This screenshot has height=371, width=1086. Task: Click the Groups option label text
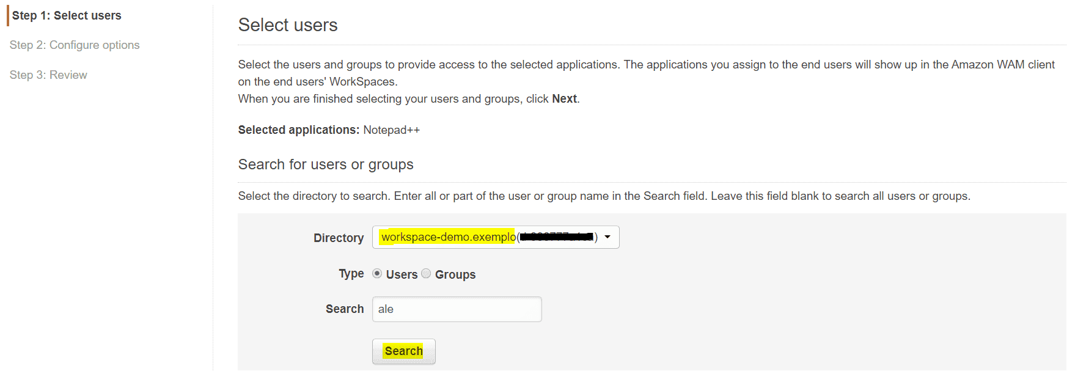tap(455, 275)
